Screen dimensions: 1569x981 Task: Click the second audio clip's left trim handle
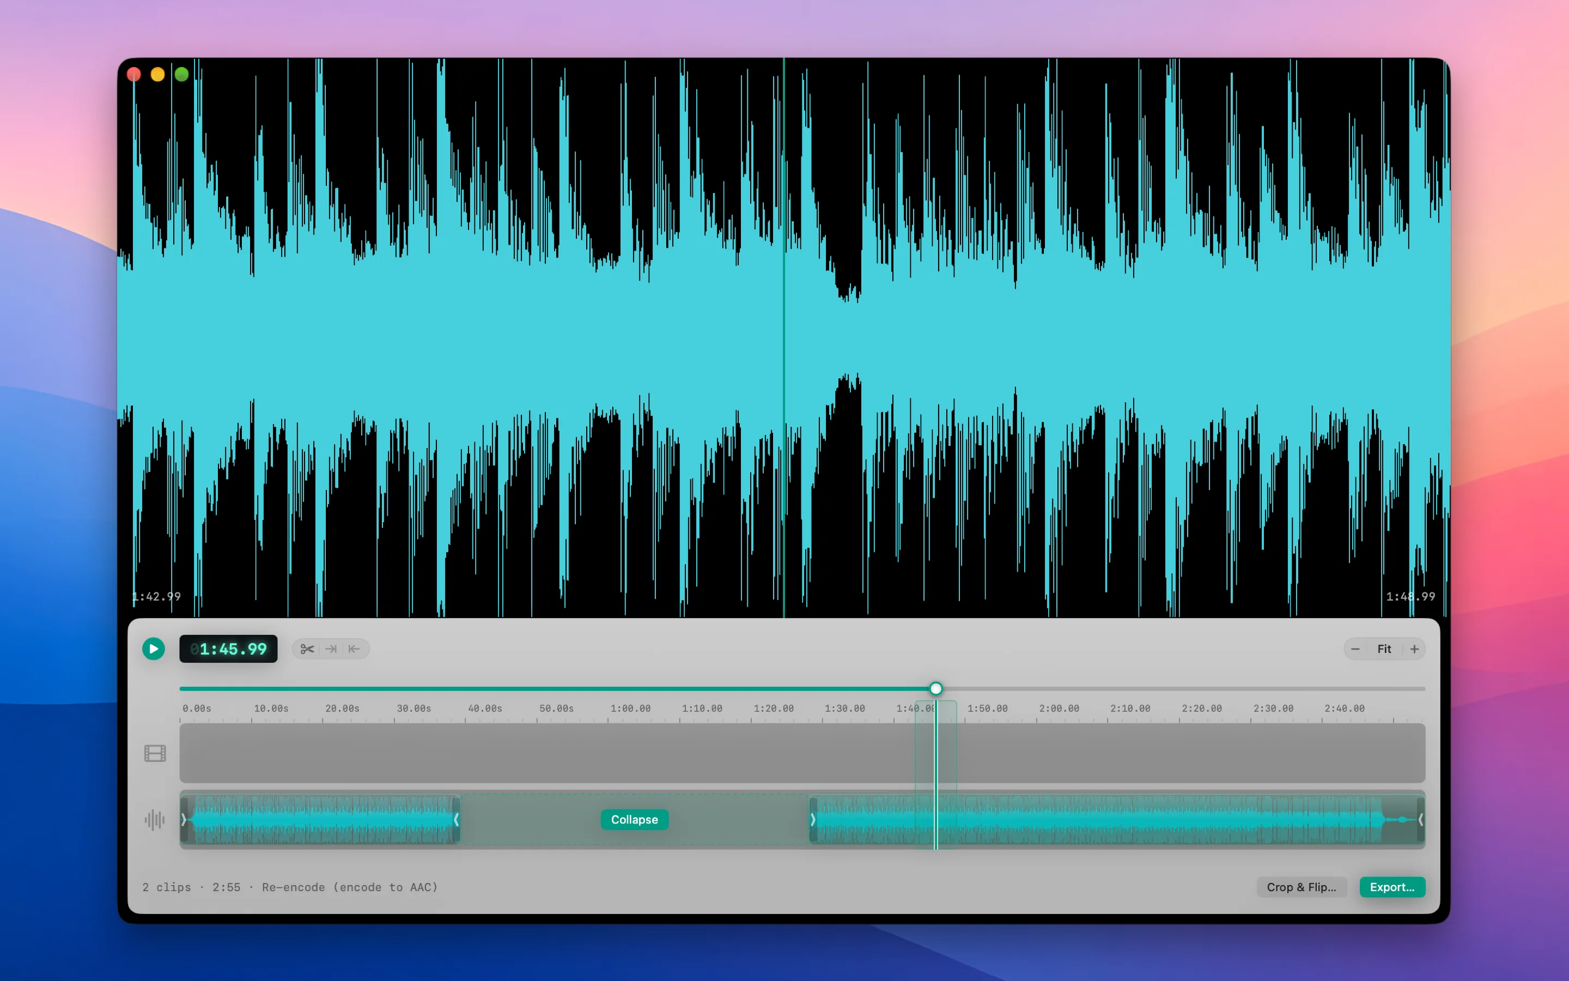813,820
